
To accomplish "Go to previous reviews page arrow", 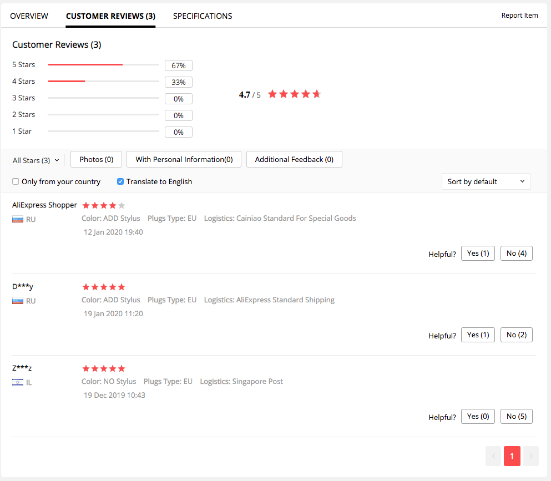I will pyautogui.click(x=493, y=456).
